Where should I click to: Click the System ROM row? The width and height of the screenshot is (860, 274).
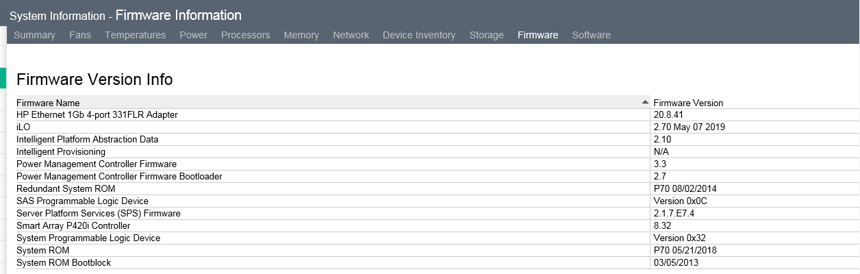tap(42, 251)
